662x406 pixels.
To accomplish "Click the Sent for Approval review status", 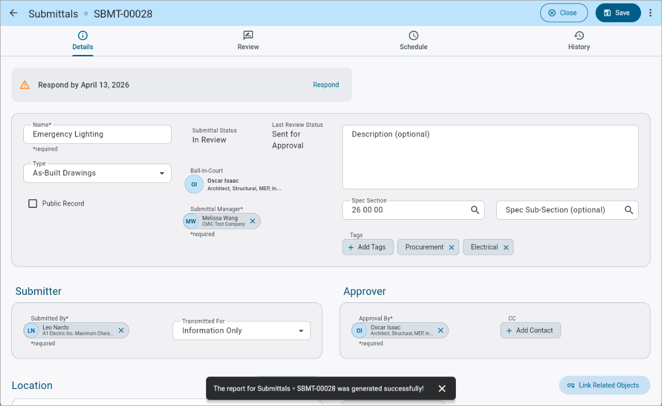I will [x=288, y=140].
